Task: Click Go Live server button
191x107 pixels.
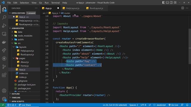Action: [173, 105]
